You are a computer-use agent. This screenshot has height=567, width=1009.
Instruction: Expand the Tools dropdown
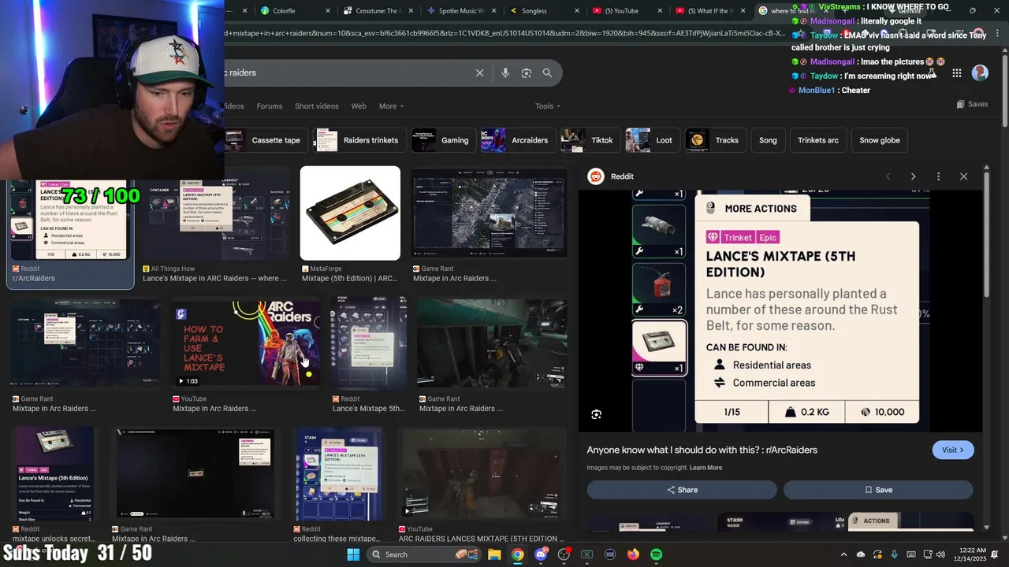tap(548, 106)
